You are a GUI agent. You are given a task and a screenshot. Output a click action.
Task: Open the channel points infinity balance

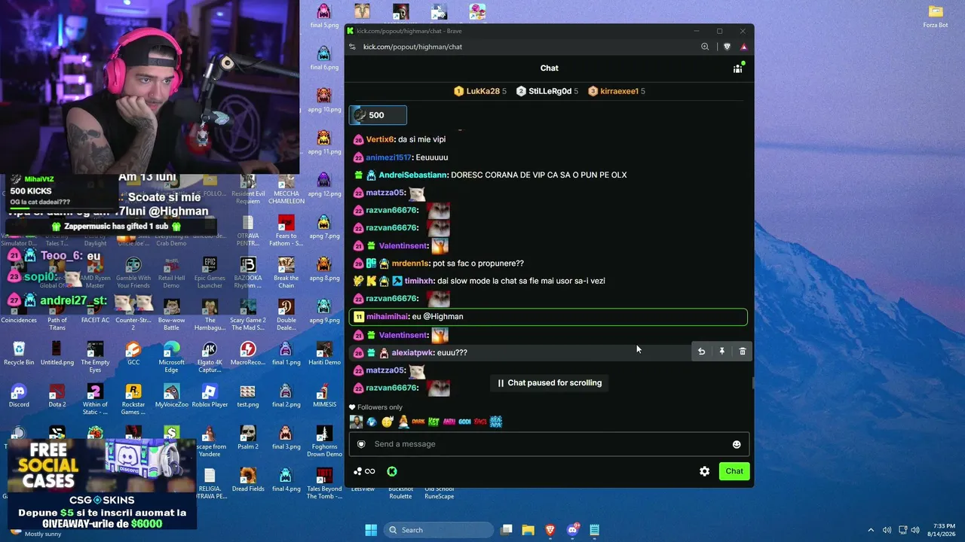point(364,471)
